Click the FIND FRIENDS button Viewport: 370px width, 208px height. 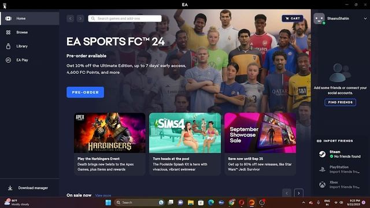341,102
